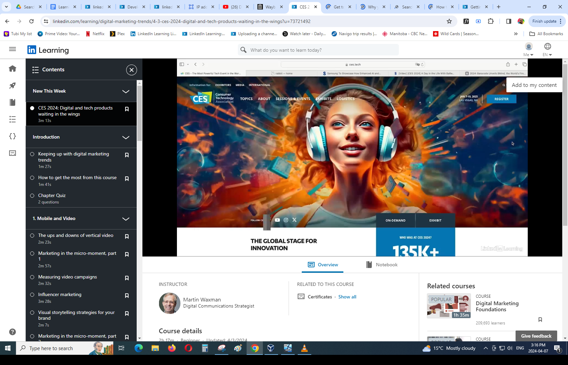568x365 pixels.
Task: Click the Show all certificates link
Action: point(347,297)
